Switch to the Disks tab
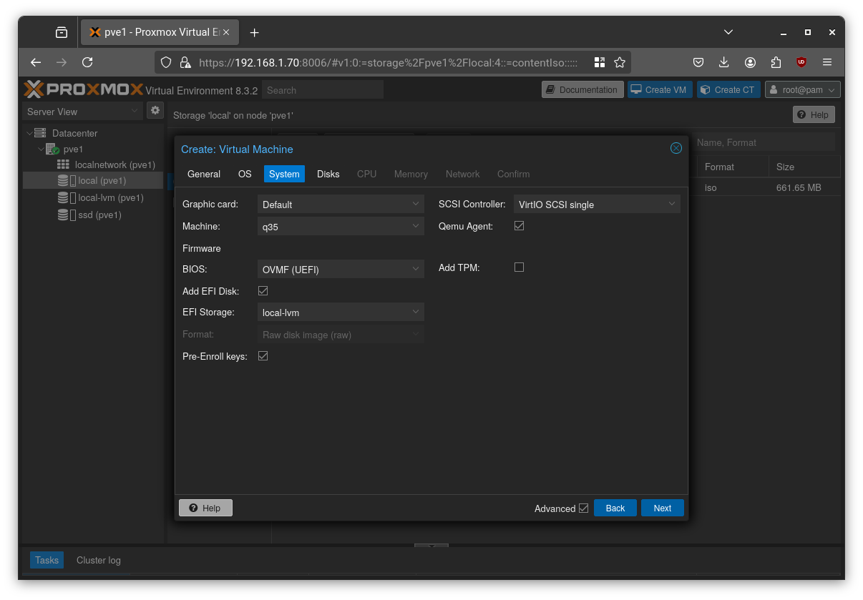 point(328,174)
